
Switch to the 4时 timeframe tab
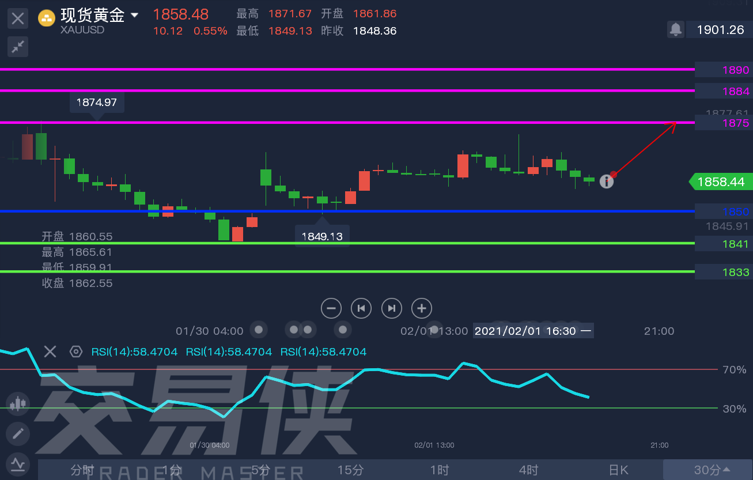click(528, 470)
